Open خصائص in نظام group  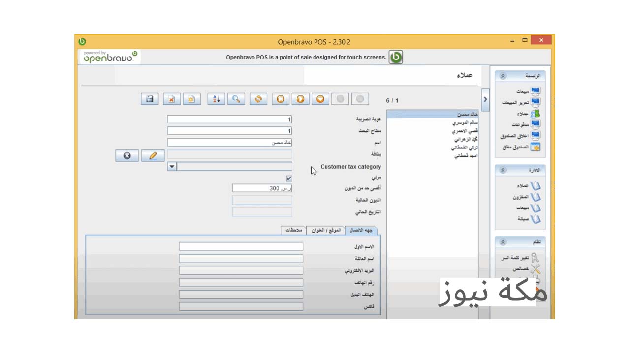(x=527, y=269)
